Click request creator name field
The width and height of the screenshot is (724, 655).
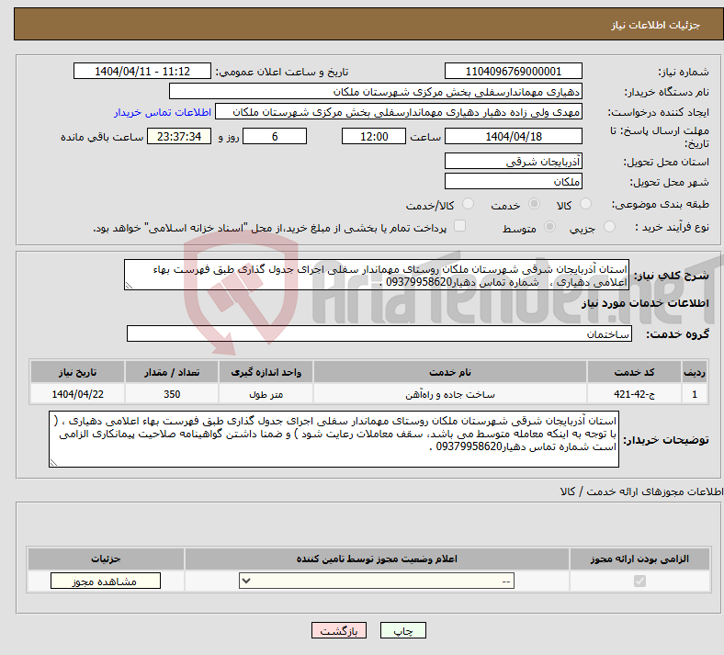pos(399,112)
